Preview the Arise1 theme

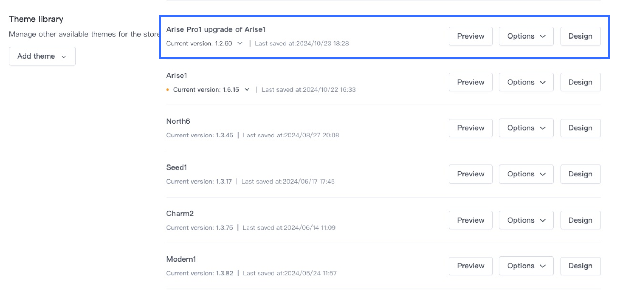coord(470,82)
